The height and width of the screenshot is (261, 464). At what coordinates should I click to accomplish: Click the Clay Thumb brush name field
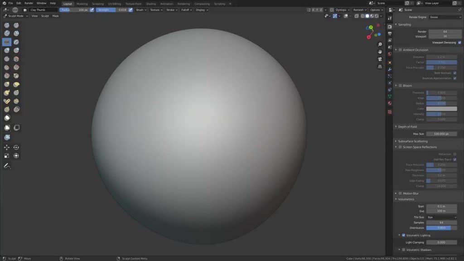[x=43, y=9]
